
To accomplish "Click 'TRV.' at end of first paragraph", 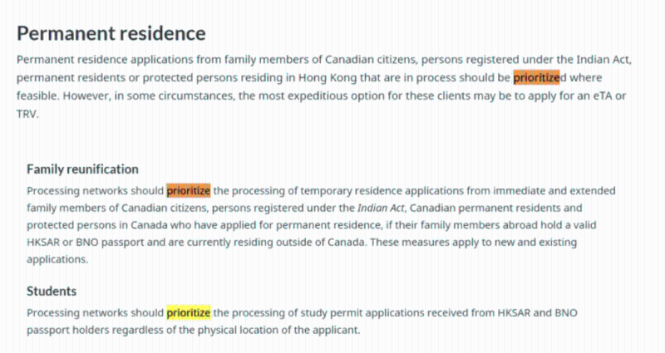I will (x=27, y=114).
